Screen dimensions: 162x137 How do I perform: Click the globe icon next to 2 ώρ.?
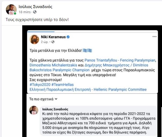click(53, 42)
